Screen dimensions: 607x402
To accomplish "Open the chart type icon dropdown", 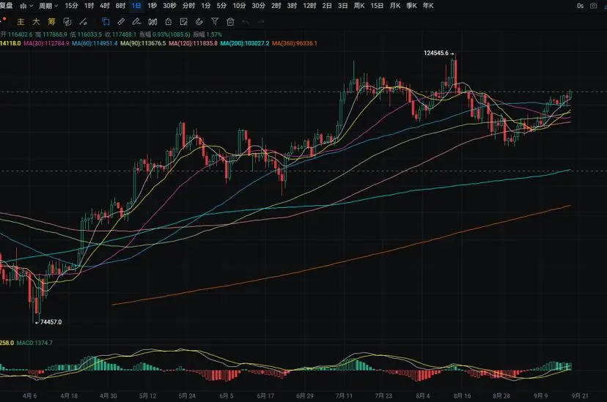I will [26, 6].
